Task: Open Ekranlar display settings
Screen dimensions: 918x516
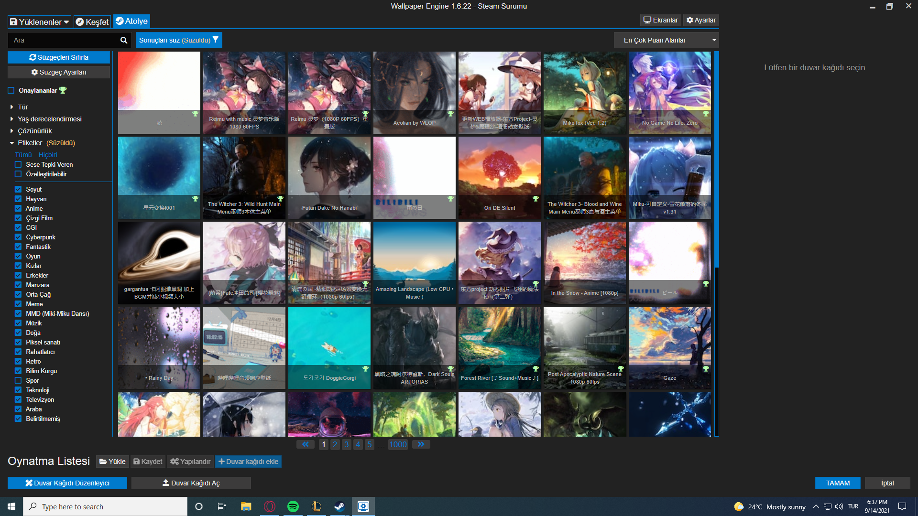Action: pos(661,20)
